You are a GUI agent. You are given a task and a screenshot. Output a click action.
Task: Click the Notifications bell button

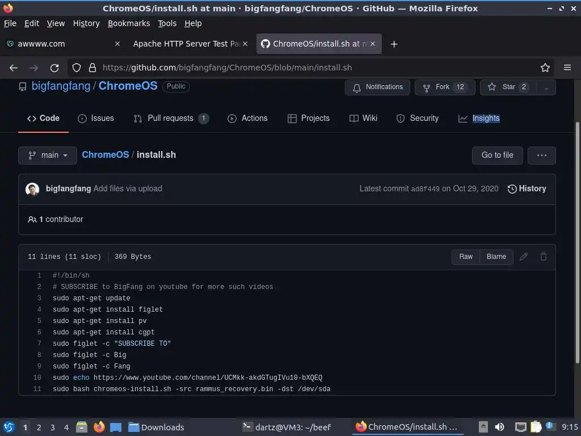(x=377, y=87)
